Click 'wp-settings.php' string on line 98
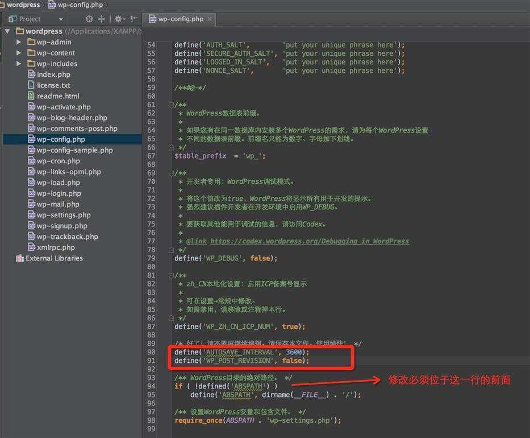Screen dimensions: 530x438 pos(299,420)
